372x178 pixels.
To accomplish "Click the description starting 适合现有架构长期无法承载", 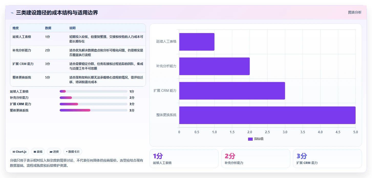I will (106, 80).
